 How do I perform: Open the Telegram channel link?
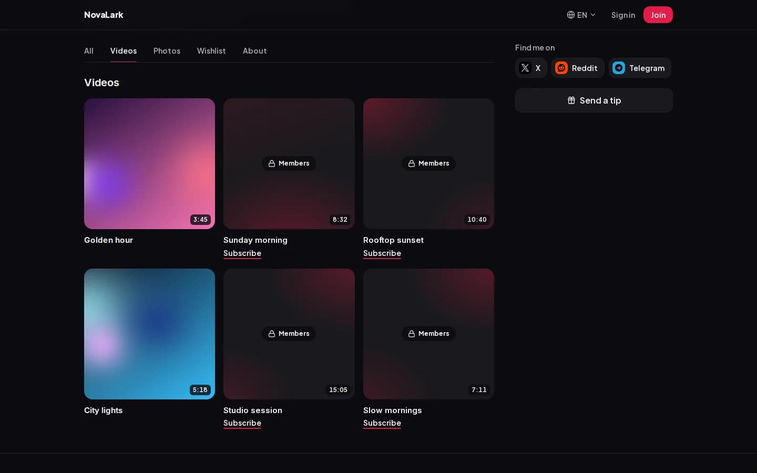point(640,68)
